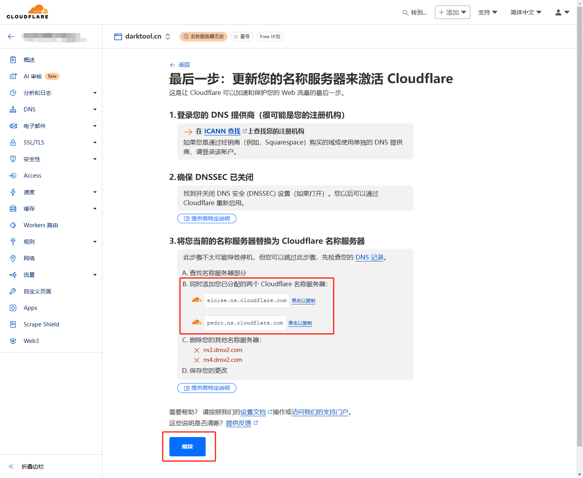This screenshot has height=478, width=583.
Task: Open 概述 overview icon in sidebar
Action: (13, 60)
